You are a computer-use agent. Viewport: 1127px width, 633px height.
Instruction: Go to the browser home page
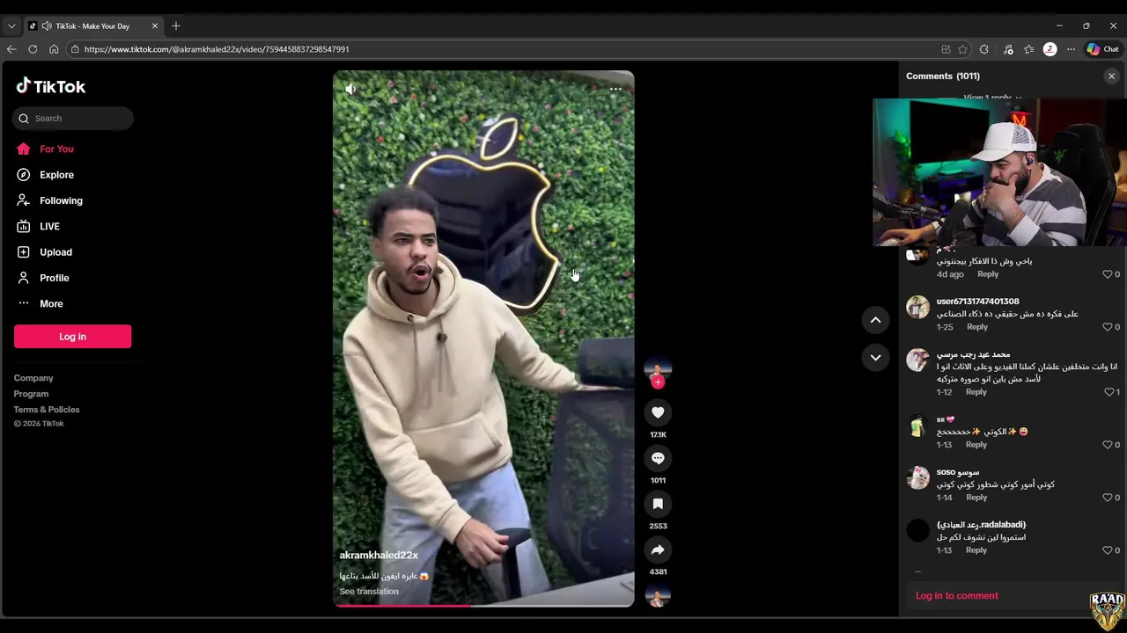coord(54,49)
